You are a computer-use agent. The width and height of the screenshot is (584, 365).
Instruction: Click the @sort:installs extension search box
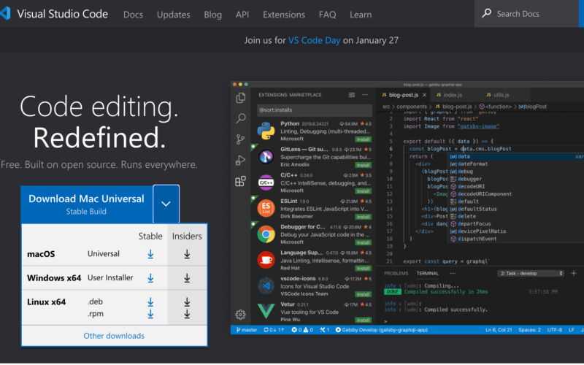315,110
